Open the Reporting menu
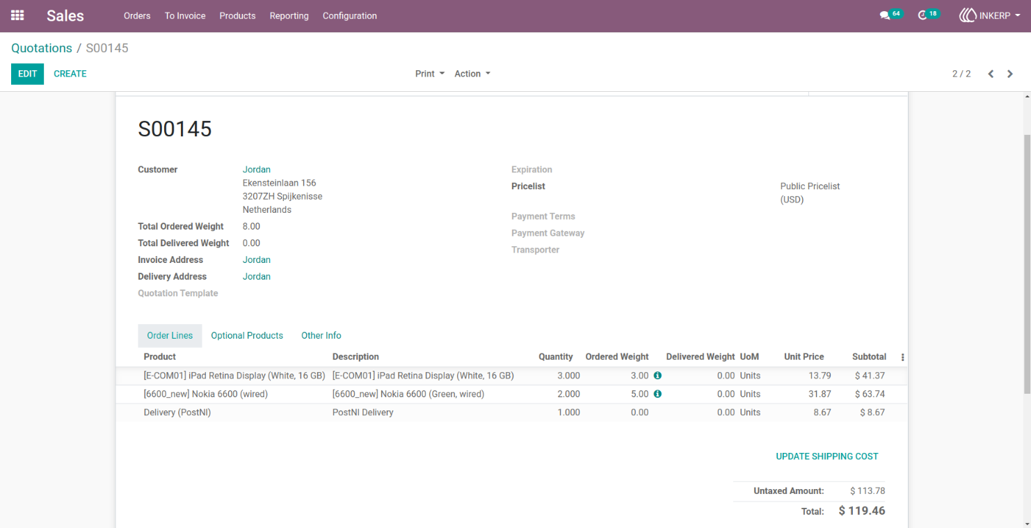This screenshot has height=528, width=1031. 289,15
